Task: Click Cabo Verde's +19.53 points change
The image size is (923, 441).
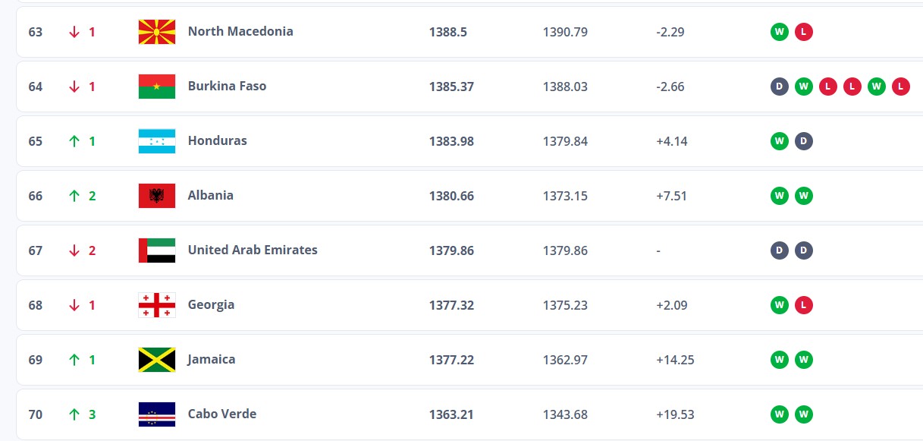Action: pyautogui.click(x=675, y=414)
